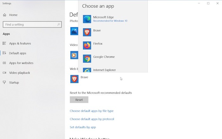Select Internet Explorer name in list
Viewport: 222px width, 139px height.
(104, 70)
